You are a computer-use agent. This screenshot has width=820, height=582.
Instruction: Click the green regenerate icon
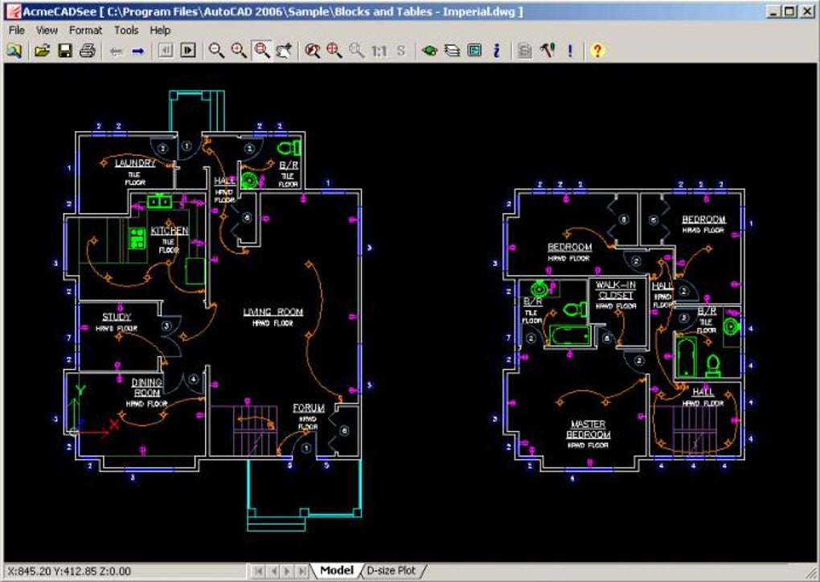[429, 51]
